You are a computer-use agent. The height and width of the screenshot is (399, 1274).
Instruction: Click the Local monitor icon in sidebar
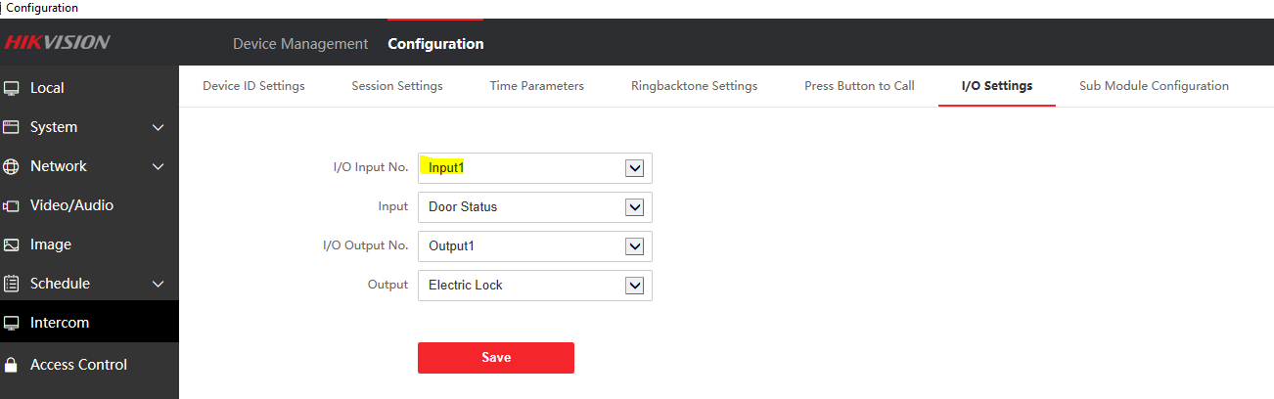pyautogui.click(x=12, y=88)
